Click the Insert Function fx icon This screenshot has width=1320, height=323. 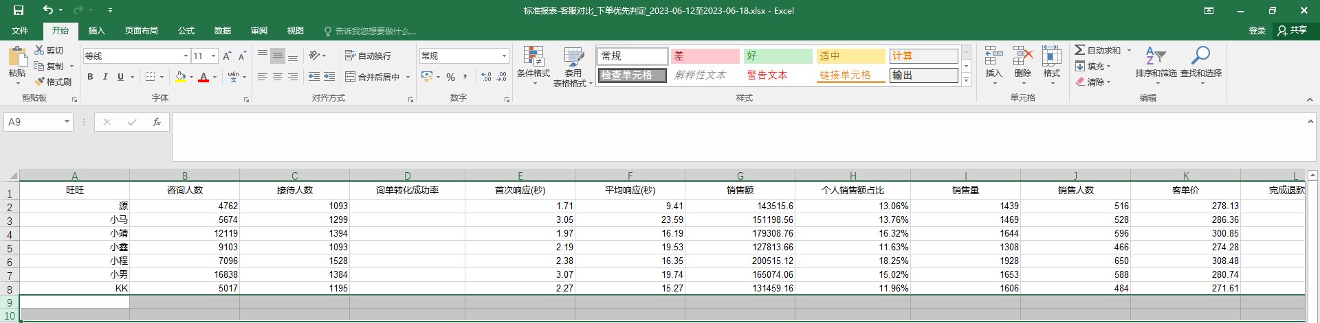[x=157, y=122]
